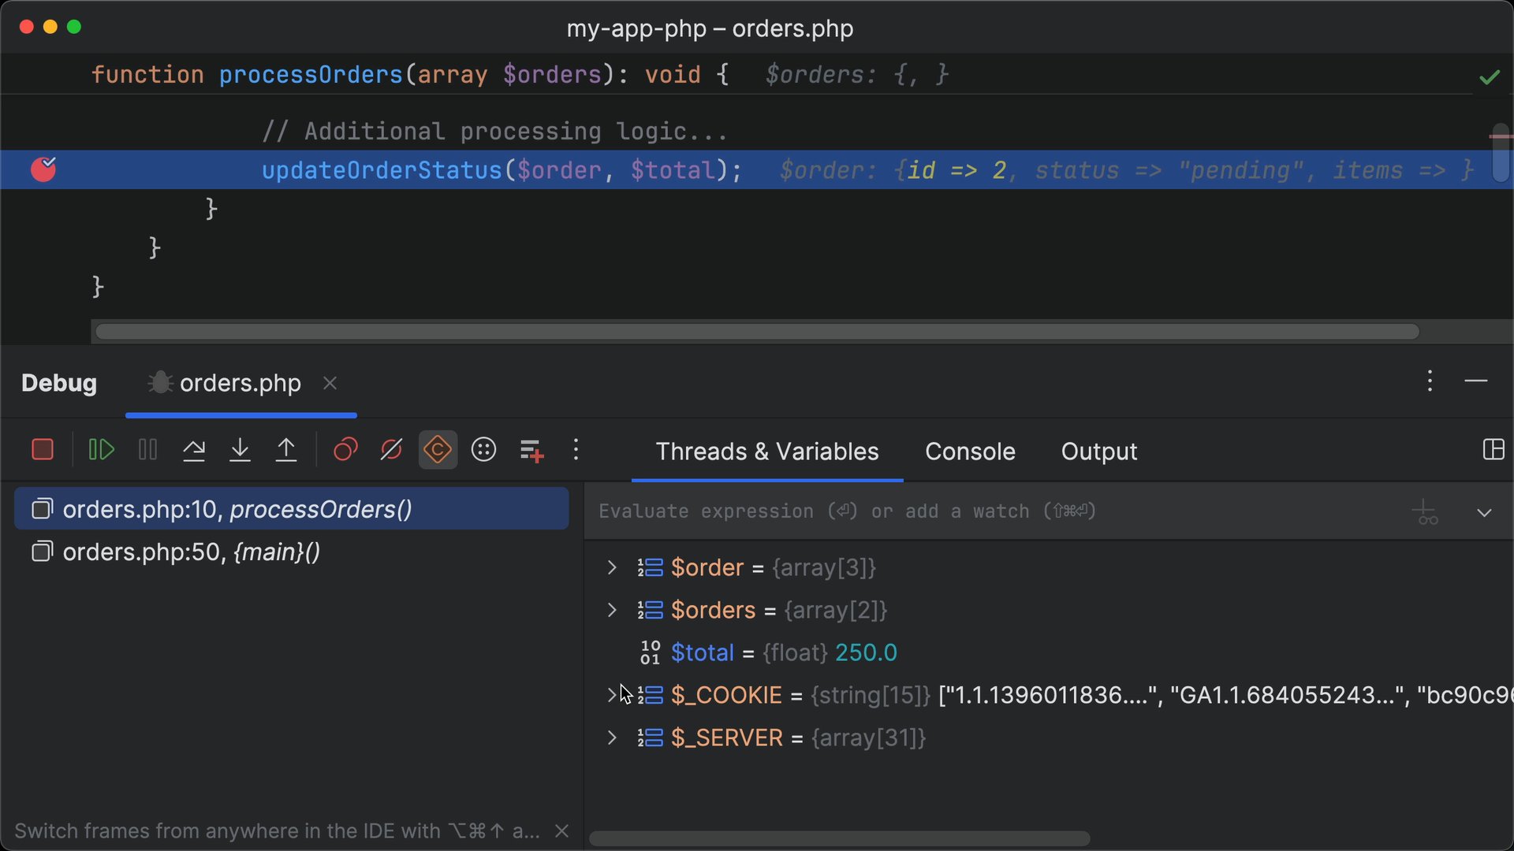Step out of current function
The height and width of the screenshot is (851, 1514).
coord(286,450)
